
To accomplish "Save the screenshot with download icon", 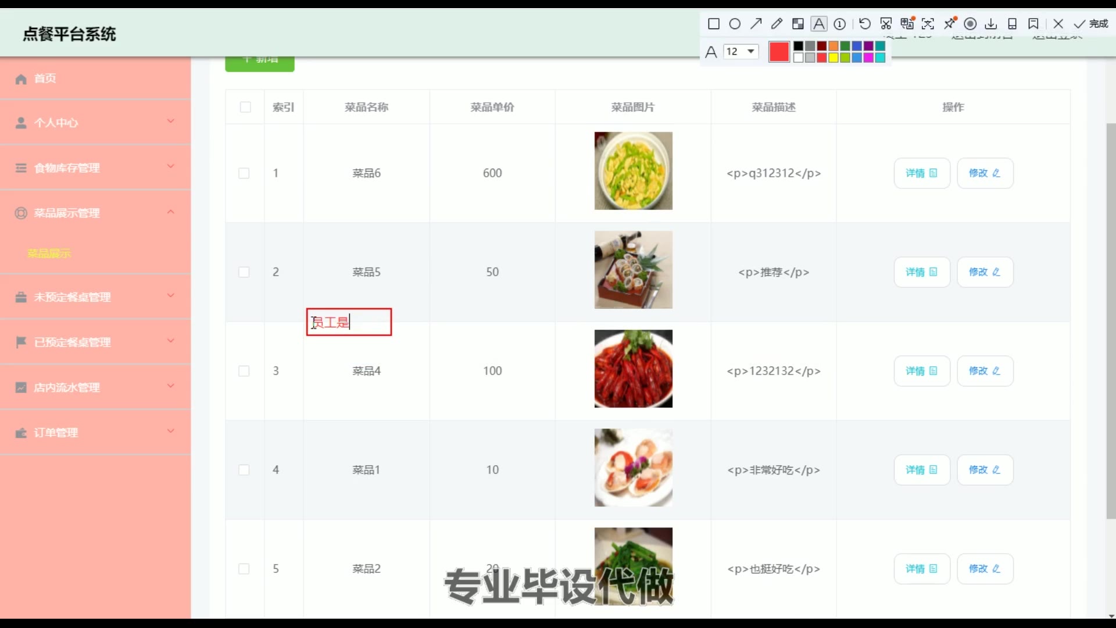I will pyautogui.click(x=991, y=24).
